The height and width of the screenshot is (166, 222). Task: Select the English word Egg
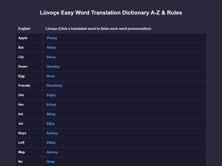[x=21, y=76]
